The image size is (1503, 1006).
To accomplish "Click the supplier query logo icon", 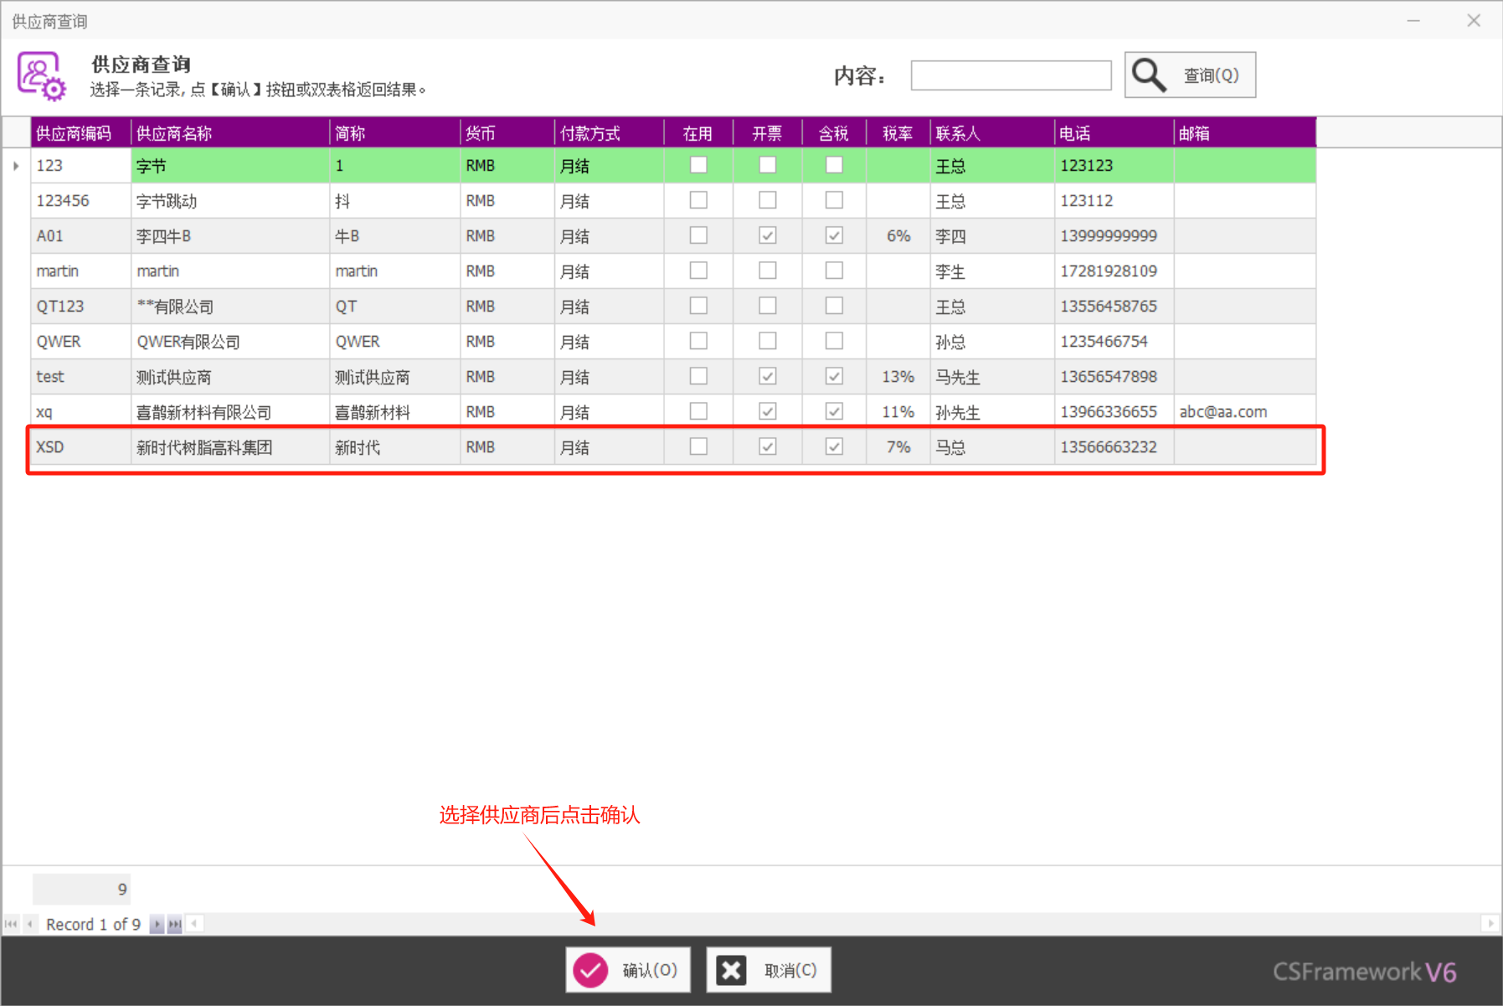I will pos(41,76).
